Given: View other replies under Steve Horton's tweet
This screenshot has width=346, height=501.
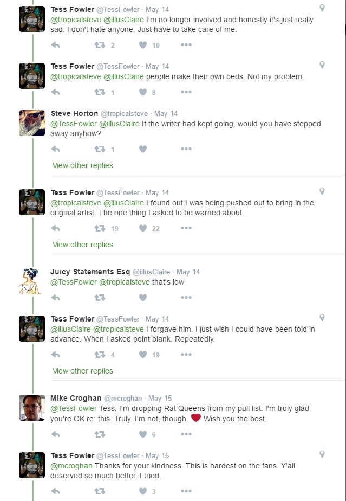Looking at the screenshot, I should click(x=83, y=165).
